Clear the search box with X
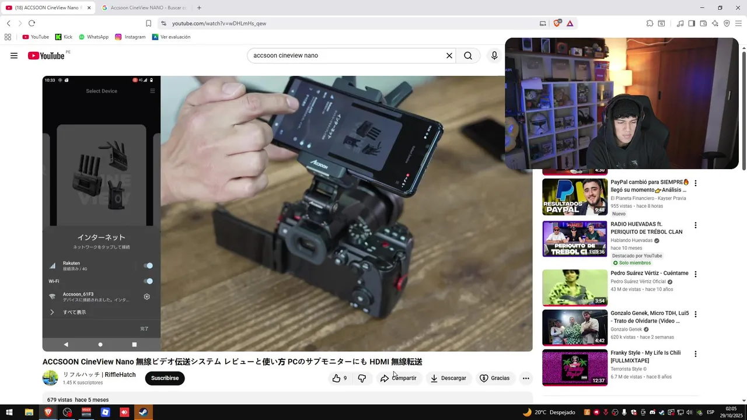 coord(449,55)
